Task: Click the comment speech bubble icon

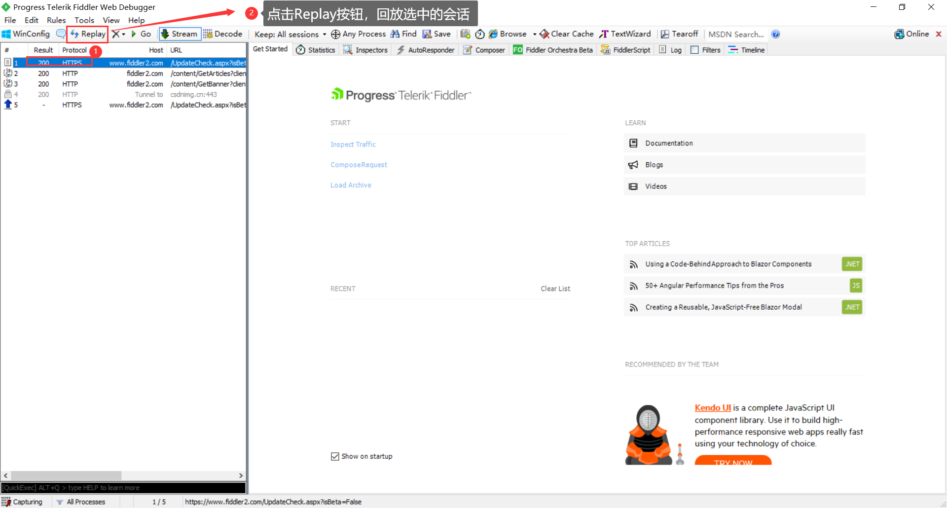Action: tap(61, 34)
